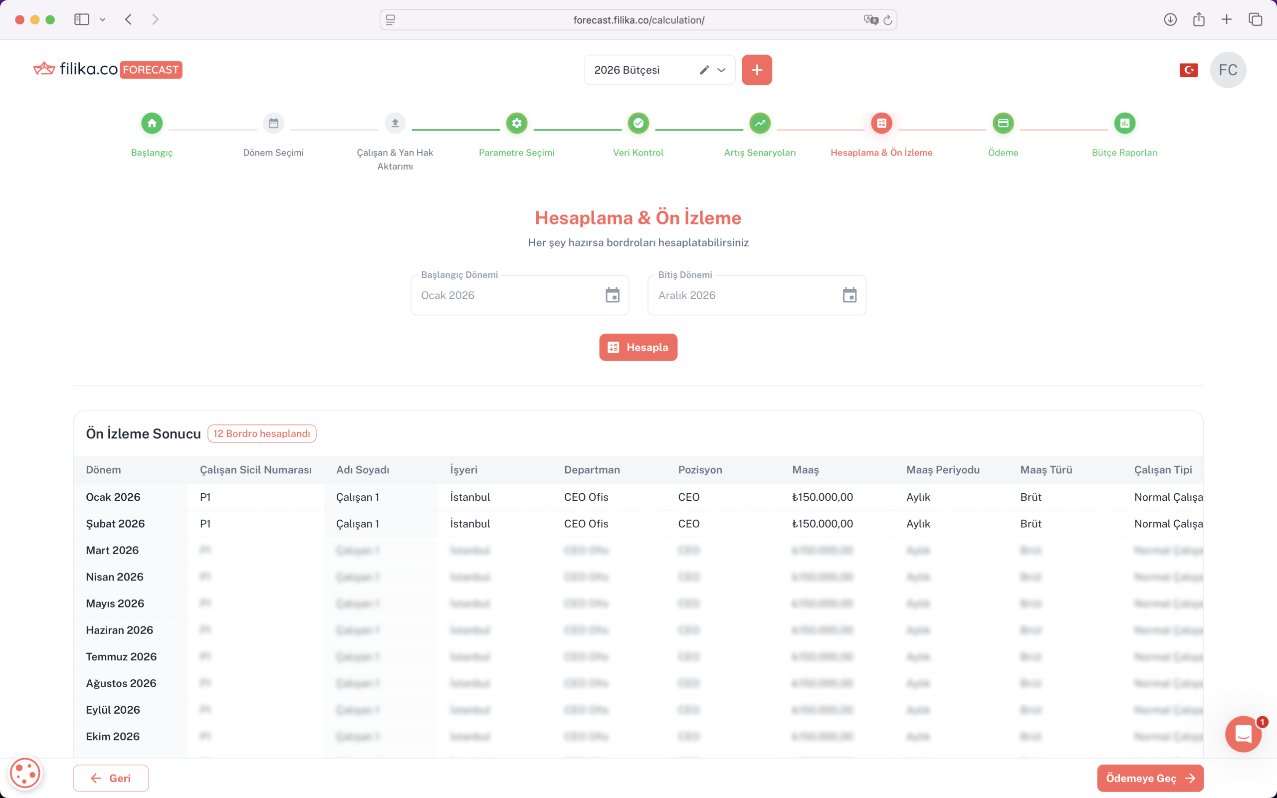This screenshot has width=1277, height=798.
Task: Open the Artış Senaryoları trend step
Action: [760, 123]
